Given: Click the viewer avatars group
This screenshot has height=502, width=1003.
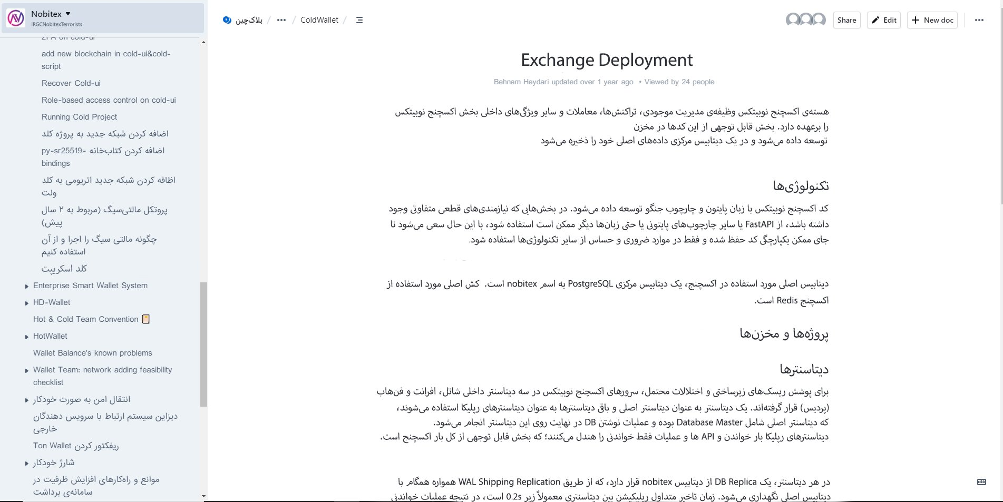Looking at the screenshot, I should pyautogui.click(x=805, y=20).
